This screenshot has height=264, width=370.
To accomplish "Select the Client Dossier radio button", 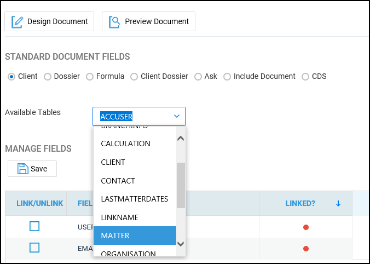I will [134, 77].
